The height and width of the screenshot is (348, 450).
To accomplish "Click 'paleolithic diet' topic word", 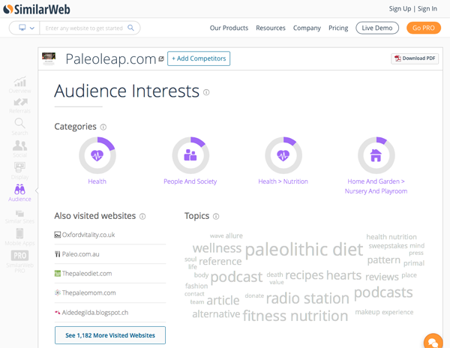I will click(x=304, y=249).
